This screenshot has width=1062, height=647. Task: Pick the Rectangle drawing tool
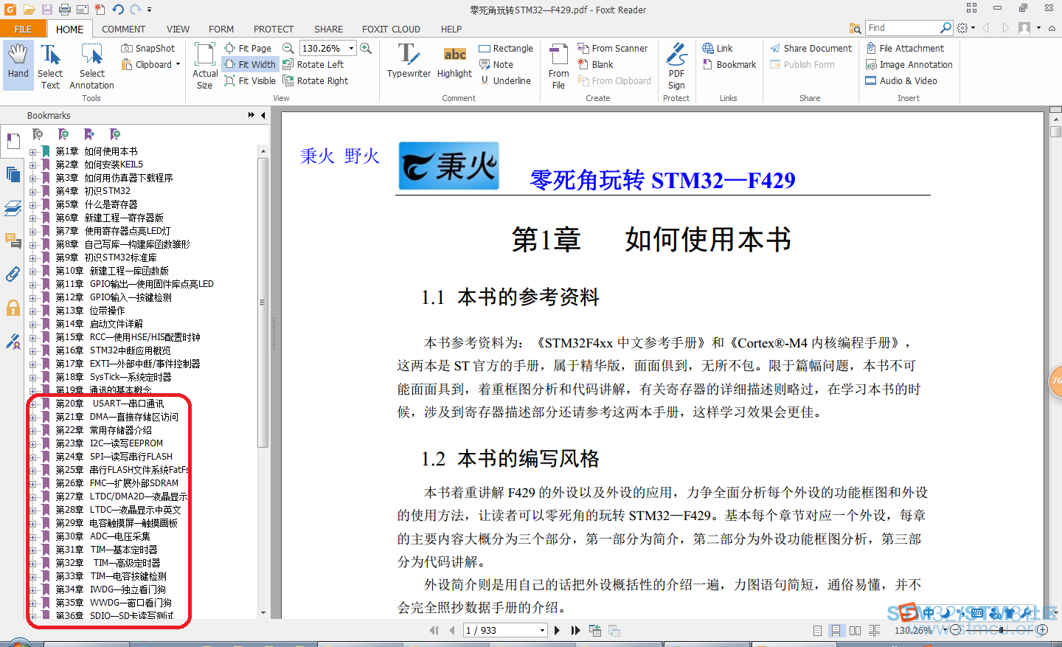tap(506, 48)
